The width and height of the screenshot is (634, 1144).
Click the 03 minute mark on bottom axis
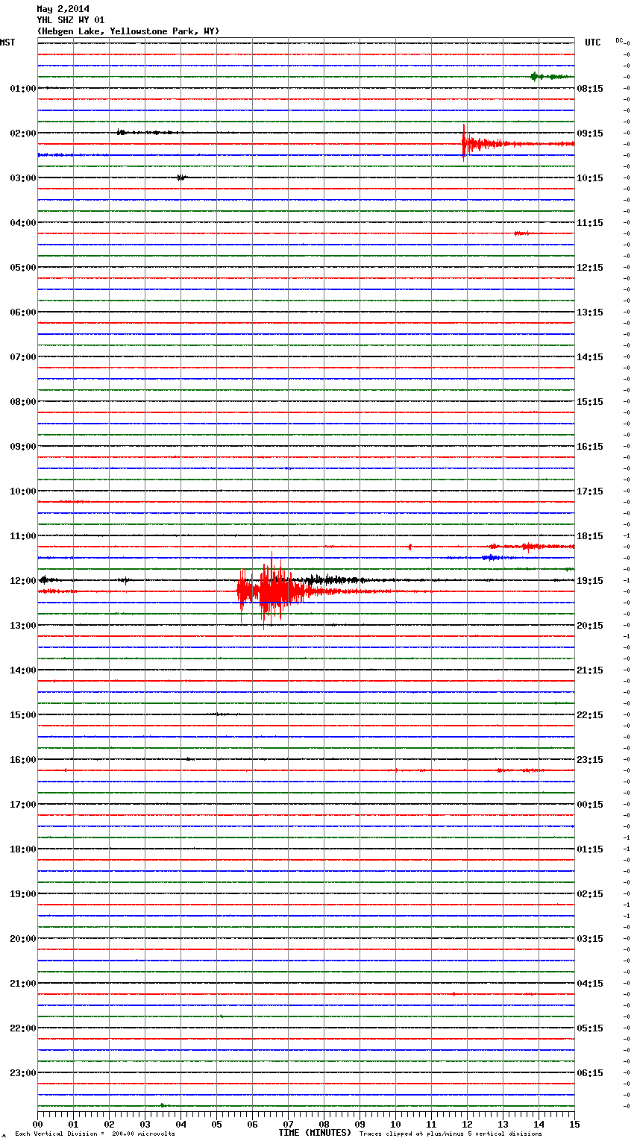pyautogui.click(x=145, y=1123)
